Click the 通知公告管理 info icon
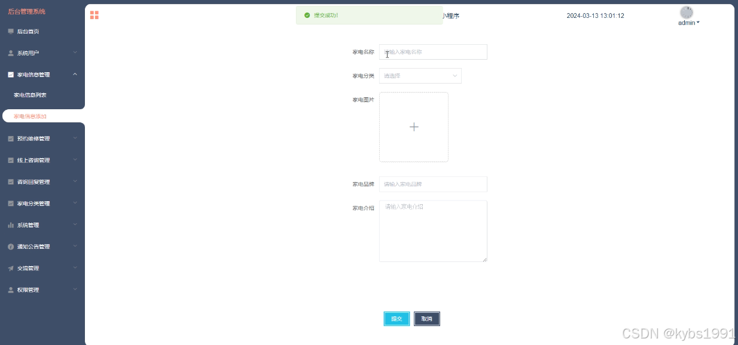Viewport: 738px width, 345px height. tap(11, 247)
